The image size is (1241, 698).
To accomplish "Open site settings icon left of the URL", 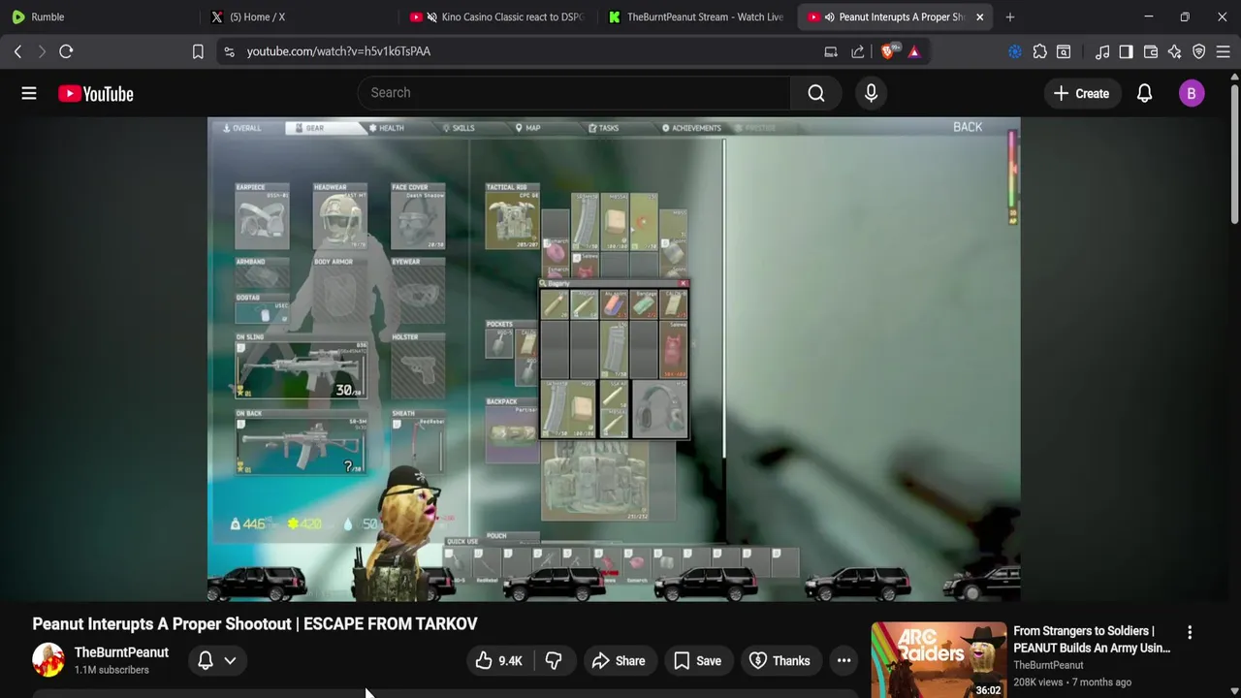I will 229,51.
